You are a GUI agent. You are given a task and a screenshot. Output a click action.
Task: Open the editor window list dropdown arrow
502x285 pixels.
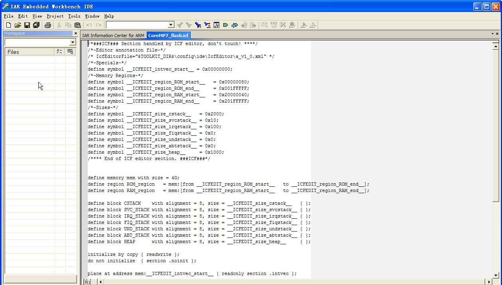pos(492,34)
